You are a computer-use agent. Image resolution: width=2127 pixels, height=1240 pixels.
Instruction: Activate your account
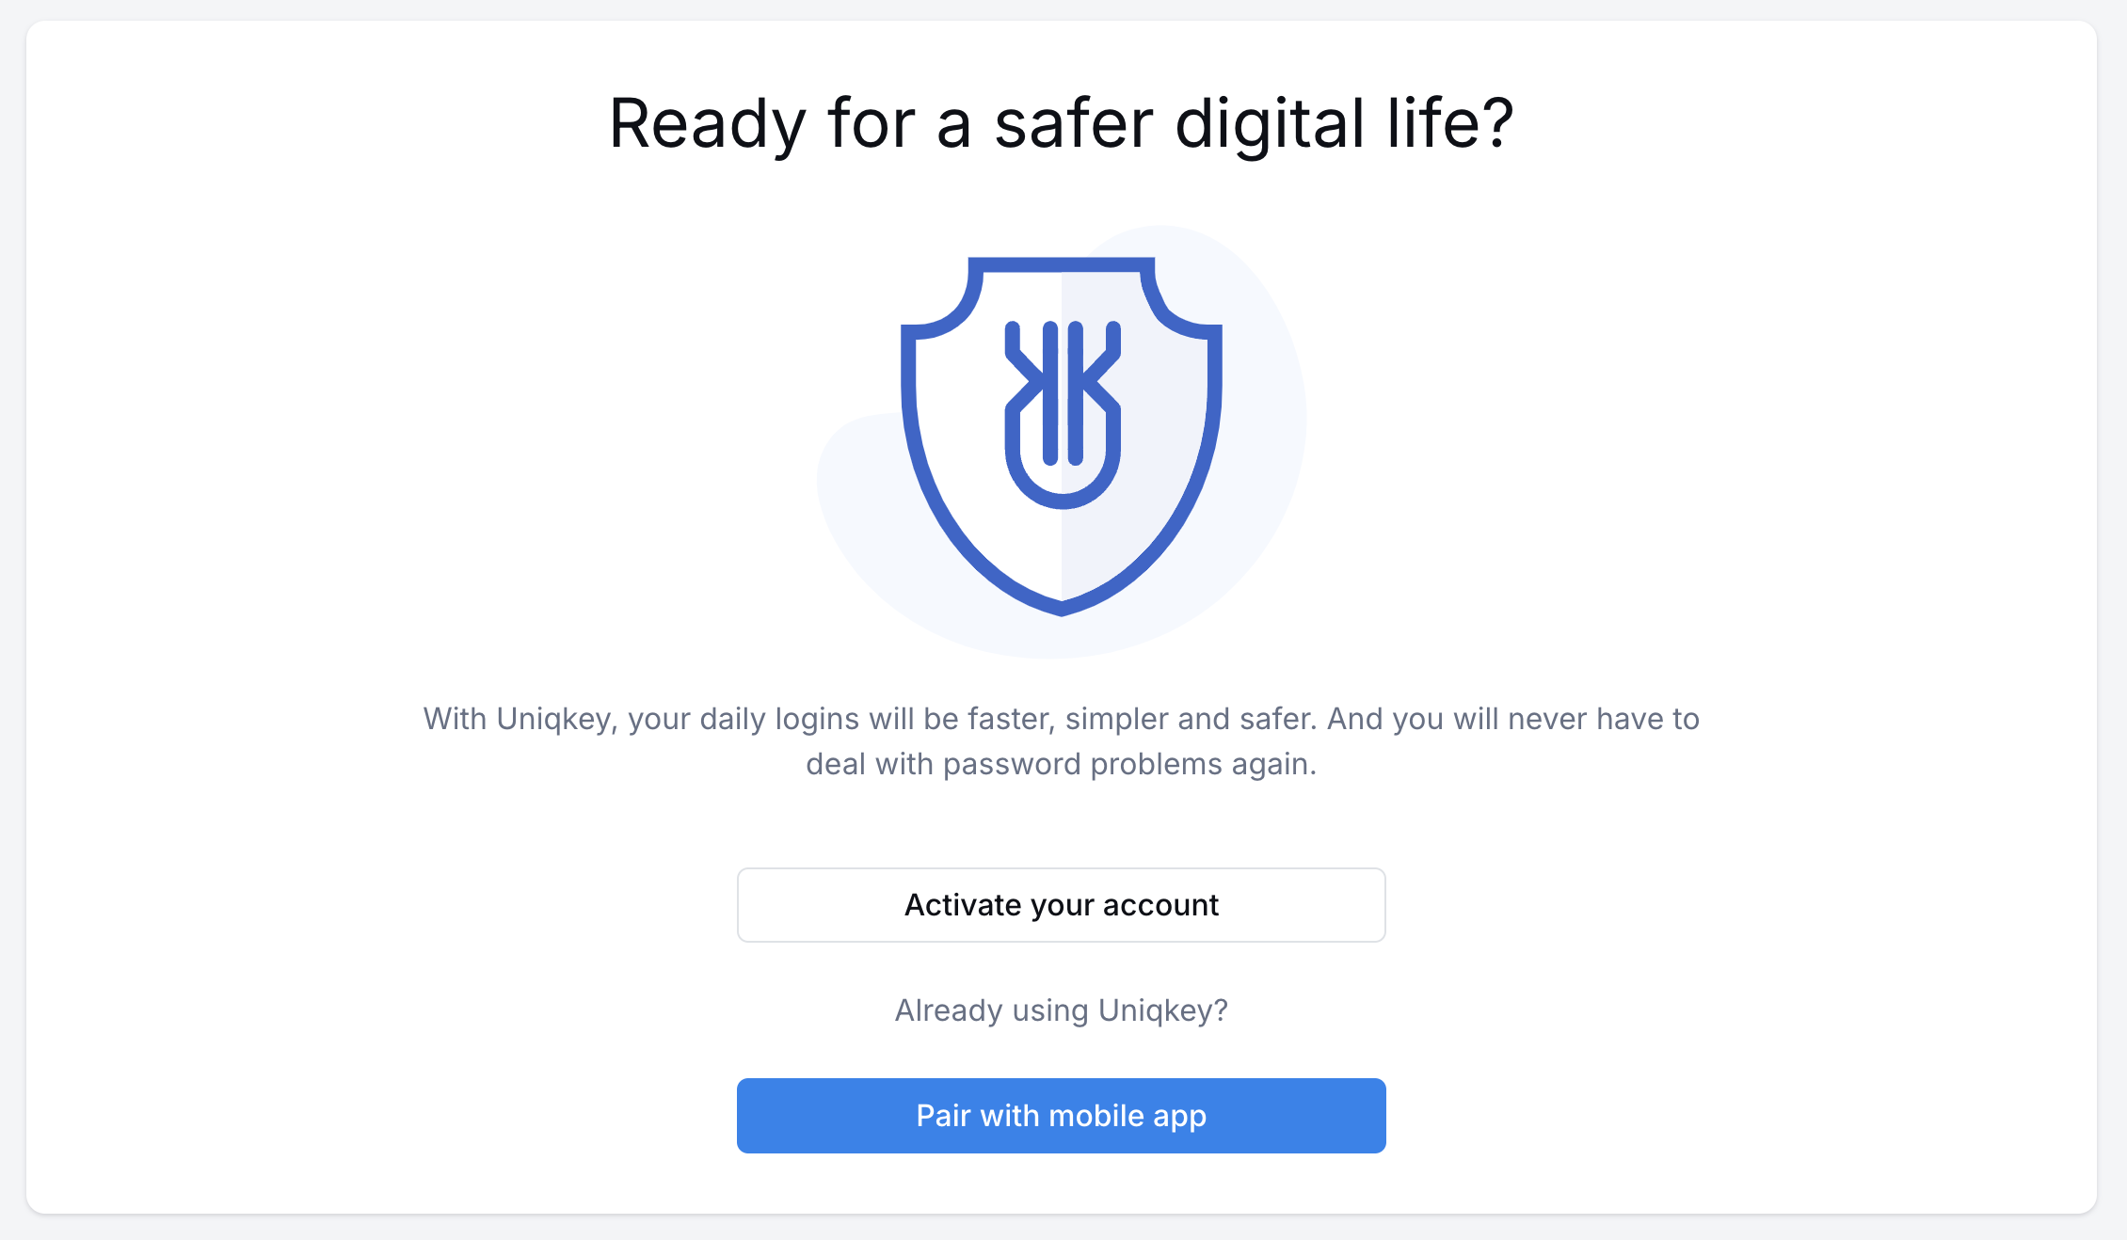(x=1062, y=905)
